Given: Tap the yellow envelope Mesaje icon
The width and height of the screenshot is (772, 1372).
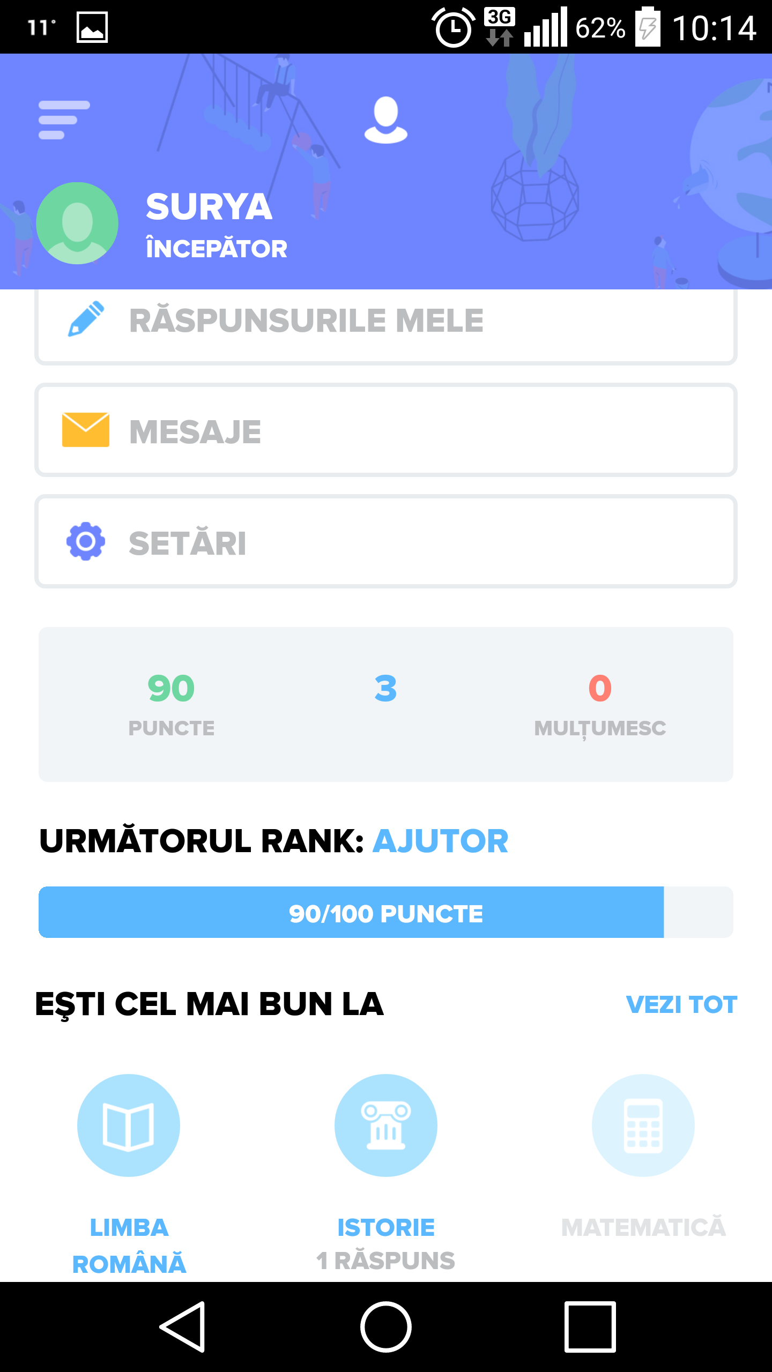Looking at the screenshot, I should (x=86, y=430).
